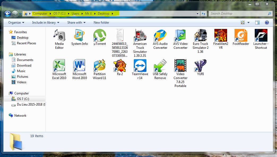Select Libraries in navigation pane
Image resolution: width=277 pixels, height=157 pixels.
pos(18,54)
